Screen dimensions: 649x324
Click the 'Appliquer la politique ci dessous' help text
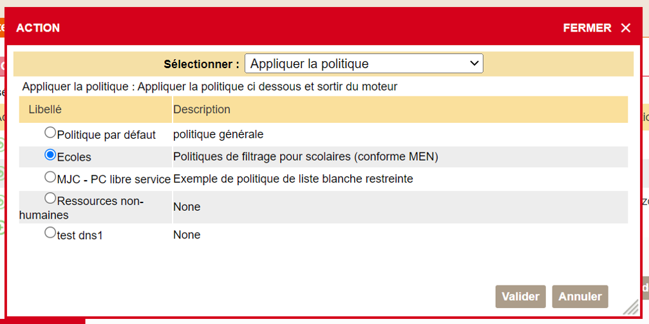click(x=210, y=86)
